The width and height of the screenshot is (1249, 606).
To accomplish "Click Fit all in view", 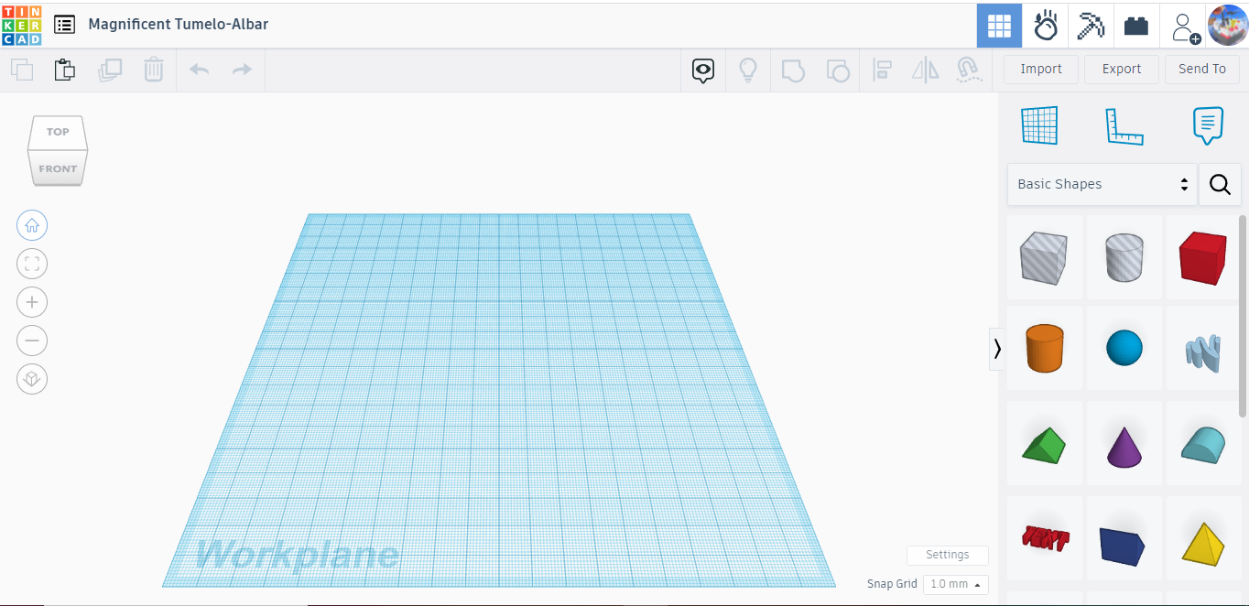I will coord(32,264).
